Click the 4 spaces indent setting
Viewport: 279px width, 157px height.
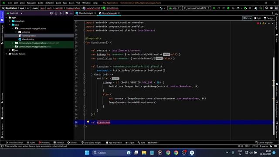click(x=264, y=146)
